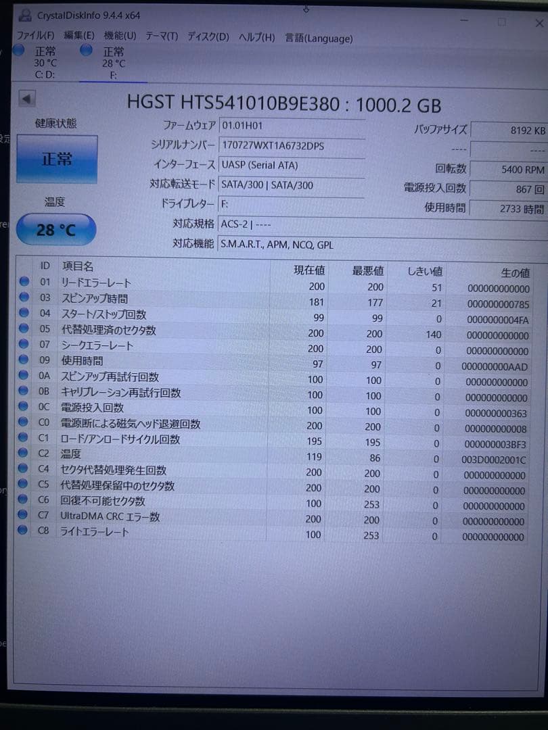Click the blue status dot for リードエラーレート
548x730 pixels.
24,282
